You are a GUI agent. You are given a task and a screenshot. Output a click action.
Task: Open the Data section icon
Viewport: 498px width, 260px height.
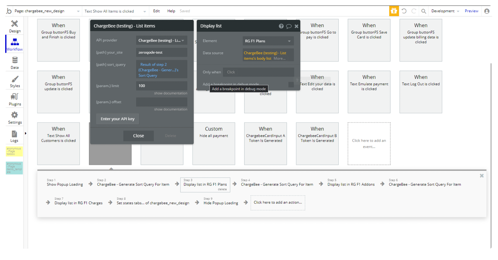[15, 63]
